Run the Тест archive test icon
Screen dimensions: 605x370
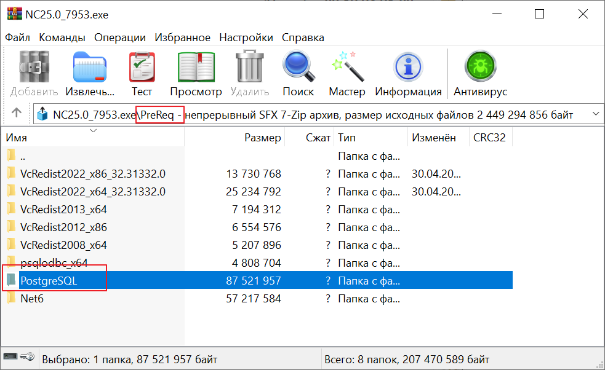coord(142,66)
